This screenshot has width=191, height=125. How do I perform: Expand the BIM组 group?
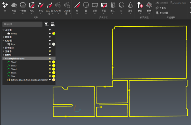coord(4,55)
